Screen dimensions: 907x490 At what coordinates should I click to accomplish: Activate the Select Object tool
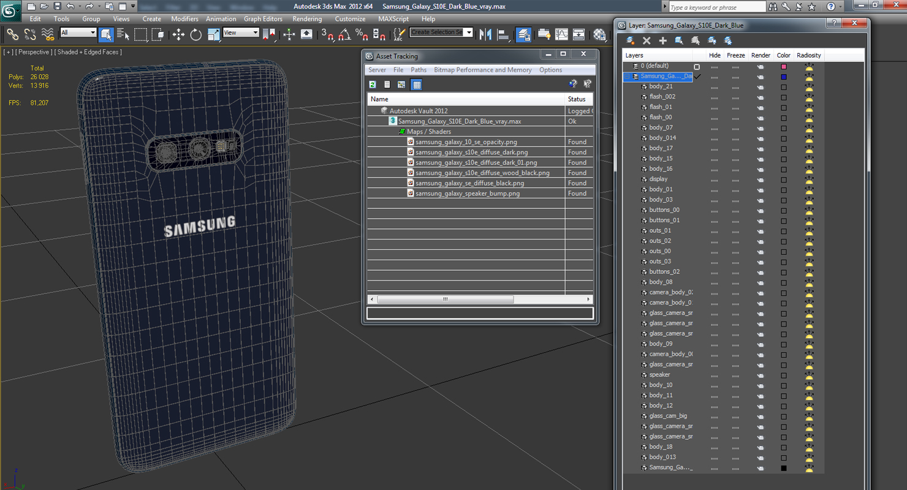[x=106, y=34]
